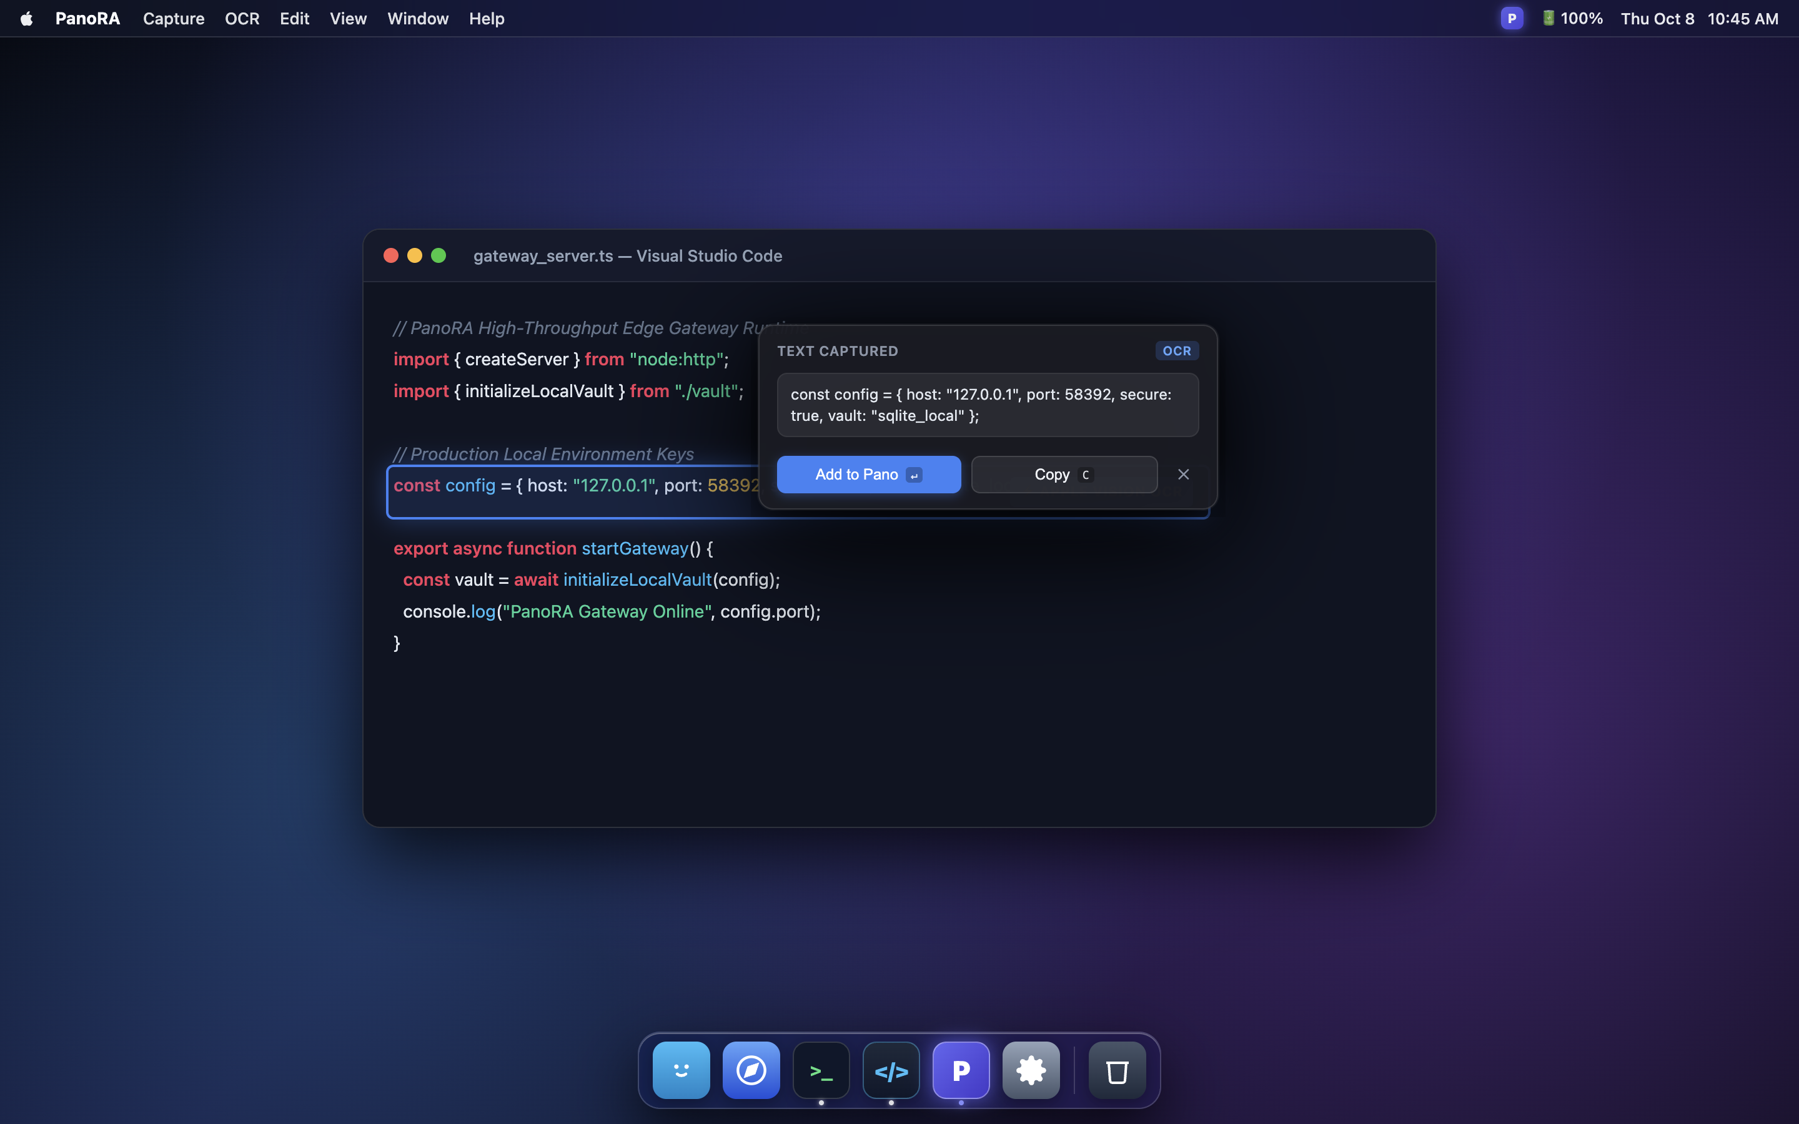Click the initializeLocalVault import line
Image resolution: width=1799 pixels, height=1124 pixels.
coord(568,391)
